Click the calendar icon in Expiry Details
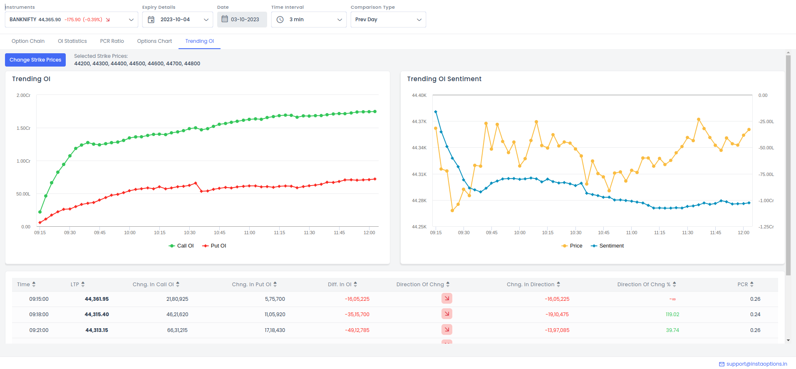The height and width of the screenshot is (369, 796). (x=151, y=20)
